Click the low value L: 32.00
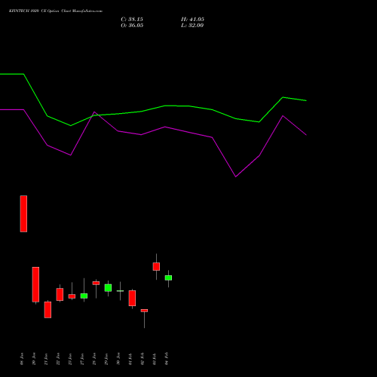 pyautogui.click(x=192, y=26)
